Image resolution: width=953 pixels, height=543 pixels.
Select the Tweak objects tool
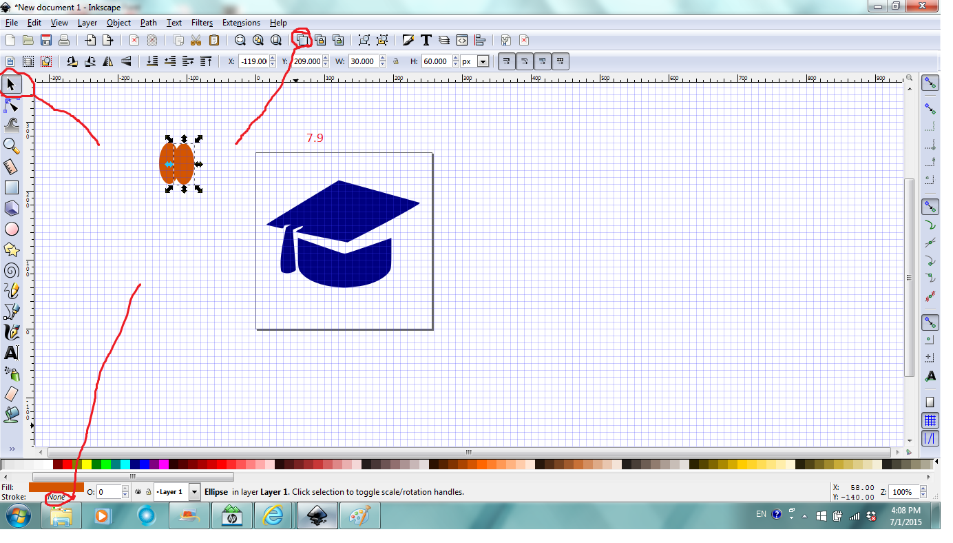click(11, 125)
